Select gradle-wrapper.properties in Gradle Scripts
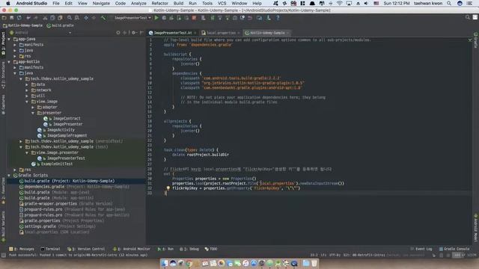Viewport: 479px width, 269px height. point(50,204)
